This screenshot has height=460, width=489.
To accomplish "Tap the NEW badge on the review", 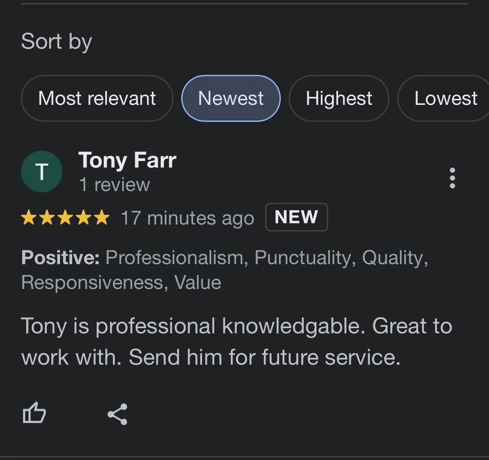I will click(x=296, y=217).
